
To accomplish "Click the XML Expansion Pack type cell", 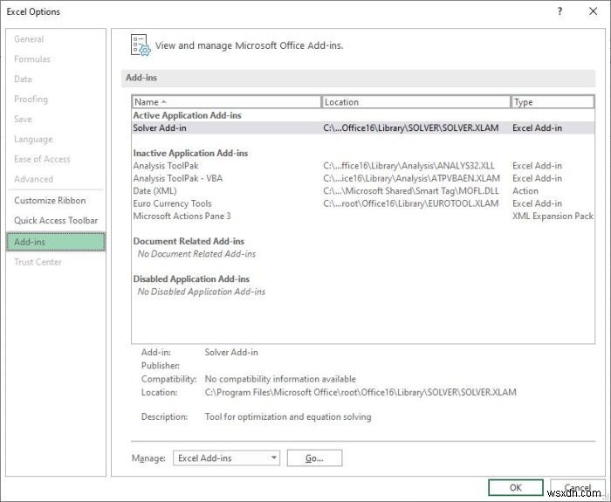I will (553, 216).
